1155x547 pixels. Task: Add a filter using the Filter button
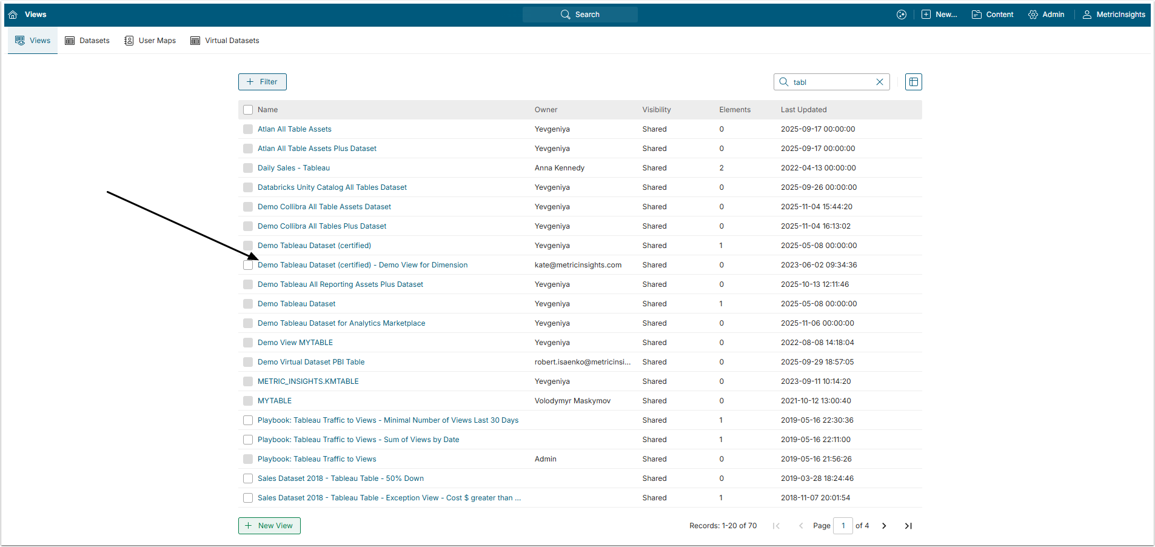(x=262, y=82)
